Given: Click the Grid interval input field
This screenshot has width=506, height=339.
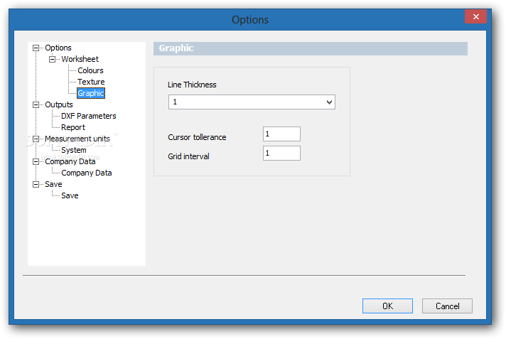Looking at the screenshot, I should 281,154.
